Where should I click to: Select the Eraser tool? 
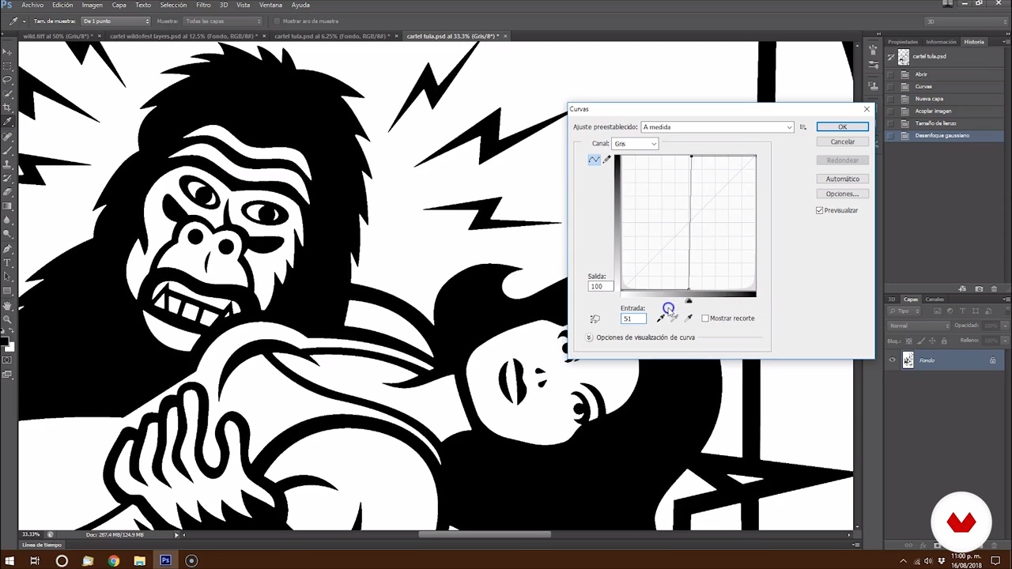coord(7,192)
